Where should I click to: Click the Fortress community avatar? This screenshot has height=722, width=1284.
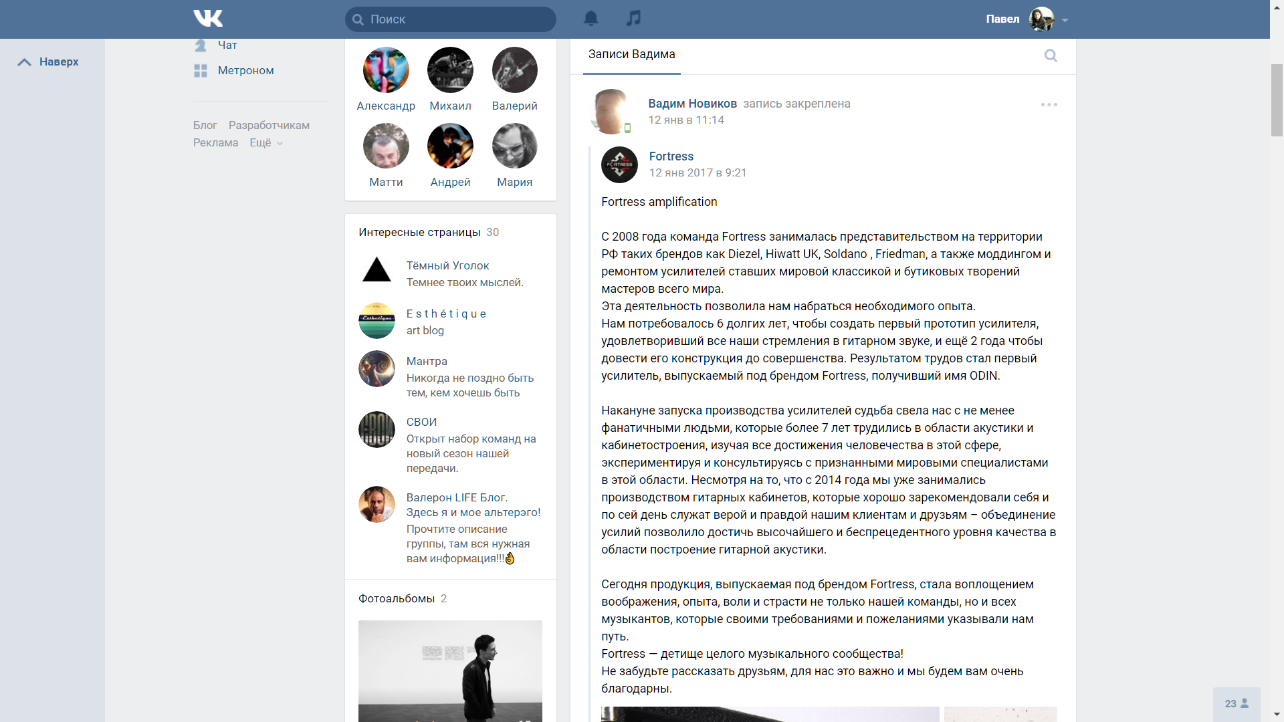tap(619, 164)
